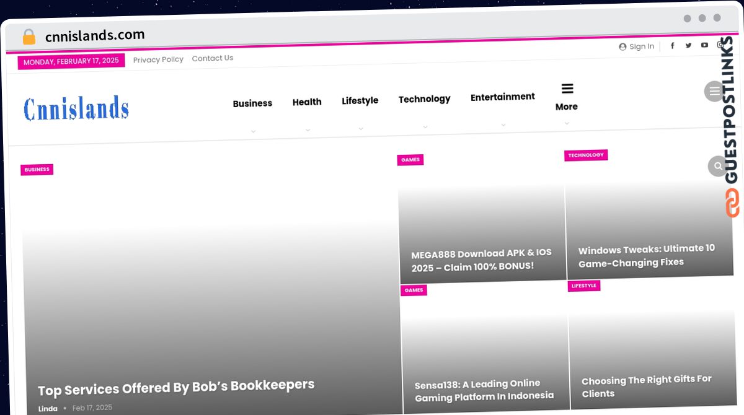Select the Lifestyle category tag

pos(584,286)
